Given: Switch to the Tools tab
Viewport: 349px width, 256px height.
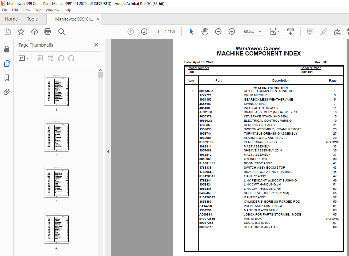Looking at the screenshot, I should pyautogui.click(x=32, y=19).
